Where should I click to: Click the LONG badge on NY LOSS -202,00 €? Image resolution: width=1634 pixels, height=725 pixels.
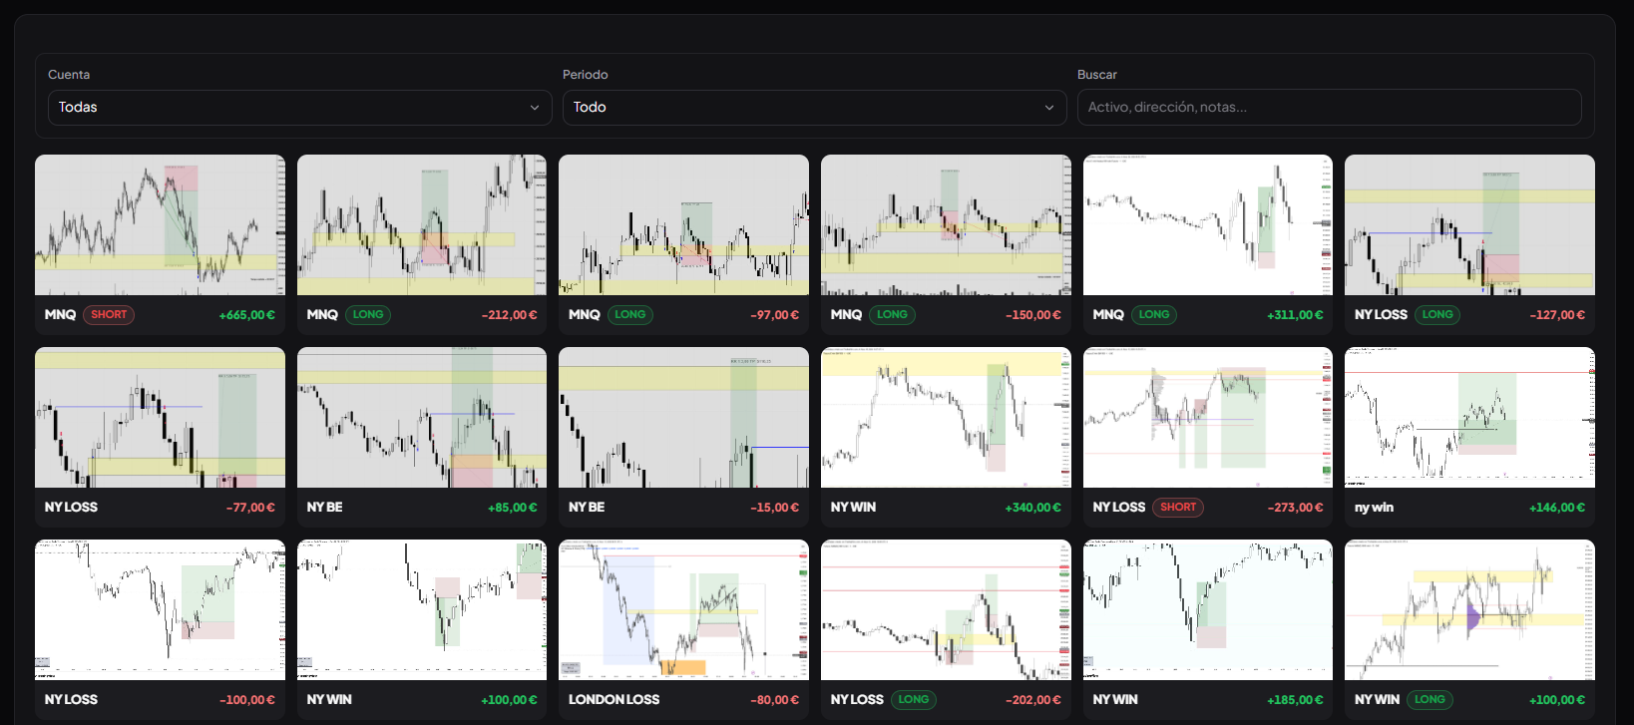point(914,700)
